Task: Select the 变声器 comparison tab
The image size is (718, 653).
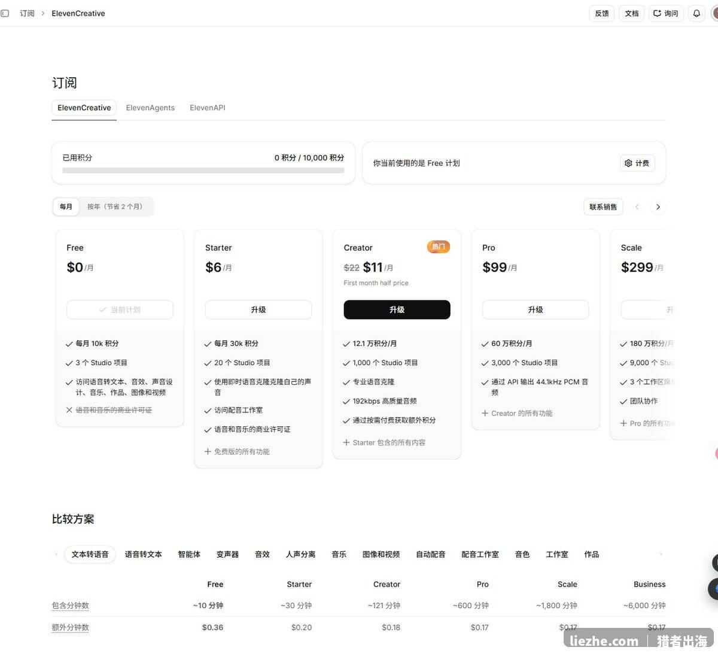Action: 227,554
